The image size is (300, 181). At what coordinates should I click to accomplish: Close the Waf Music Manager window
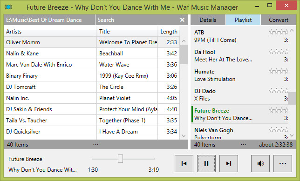(x=286, y=6)
